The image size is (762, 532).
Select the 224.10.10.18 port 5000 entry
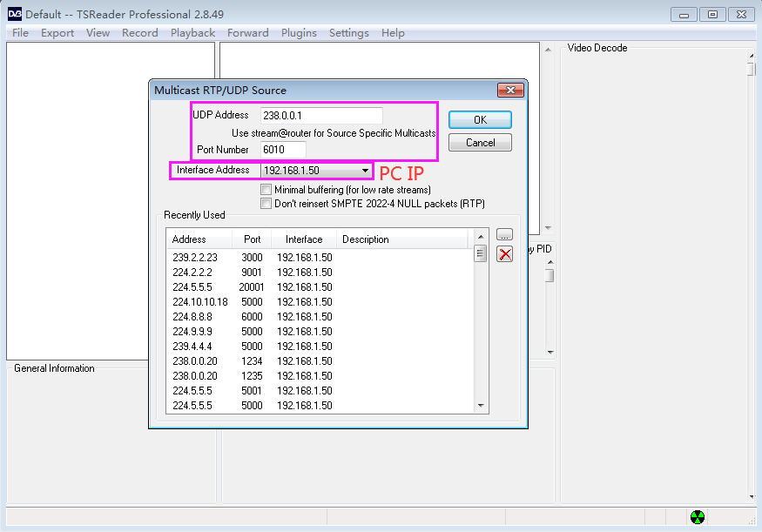point(199,302)
